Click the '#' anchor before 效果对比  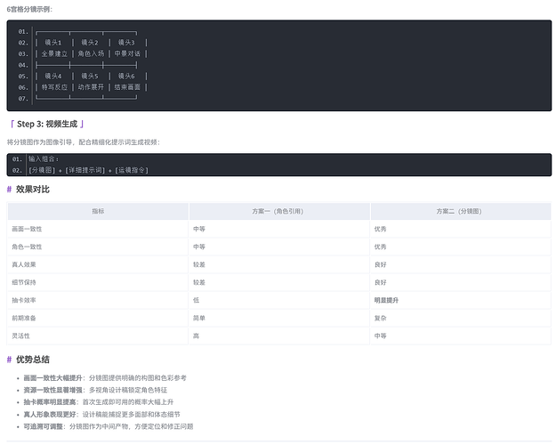[9, 190]
